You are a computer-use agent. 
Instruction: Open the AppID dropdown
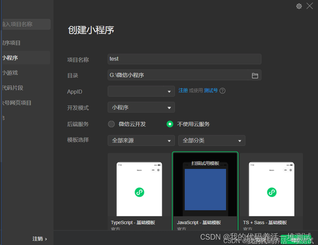pos(141,91)
